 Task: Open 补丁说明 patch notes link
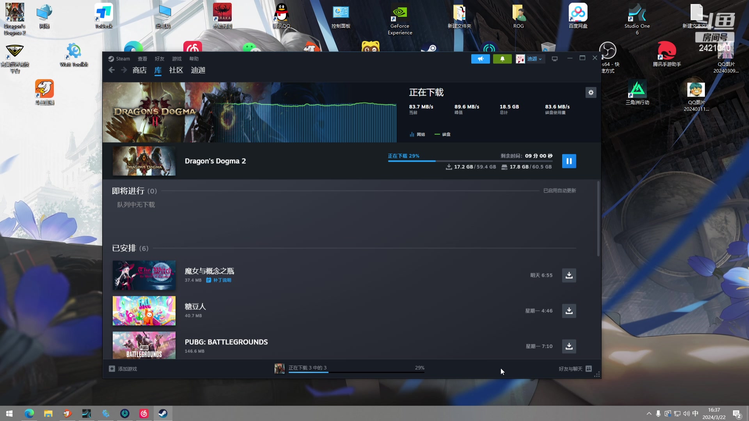(x=222, y=280)
